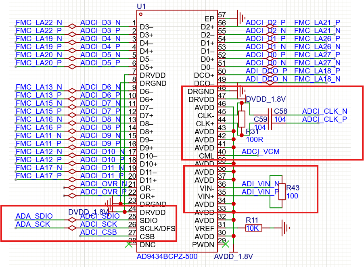This screenshot has width=364, height=267.
Task: Click net label FMC_LA26_N
Action: (317, 47)
